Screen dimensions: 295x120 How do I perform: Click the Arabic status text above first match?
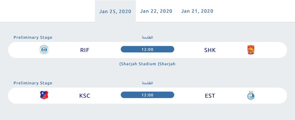click(x=147, y=37)
